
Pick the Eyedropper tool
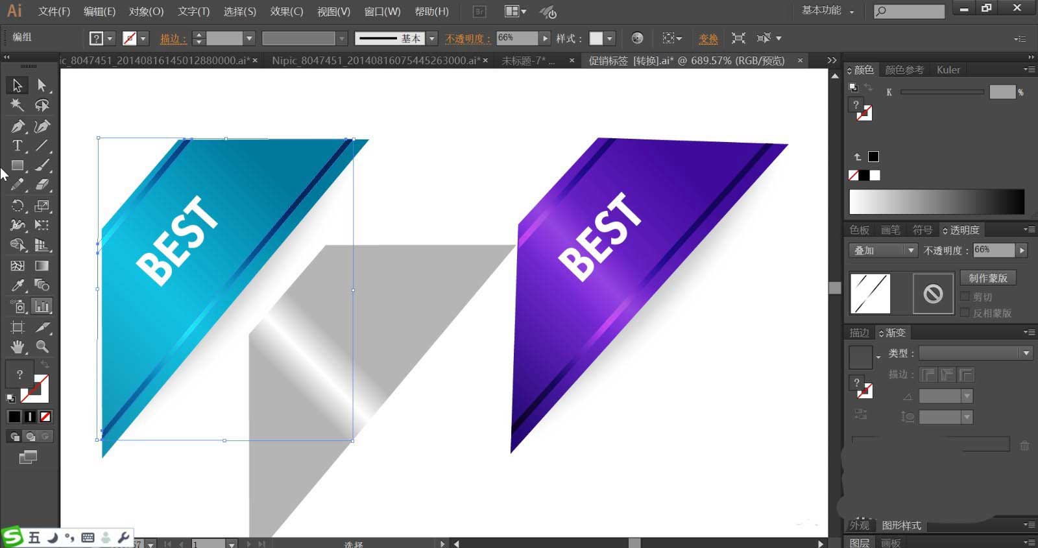point(18,285)
